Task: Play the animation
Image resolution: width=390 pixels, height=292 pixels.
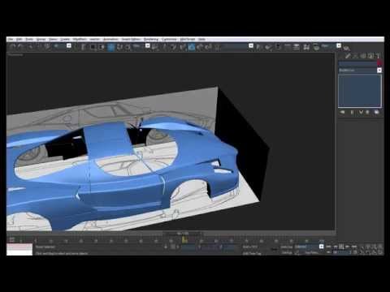Action: click(341, 247)
